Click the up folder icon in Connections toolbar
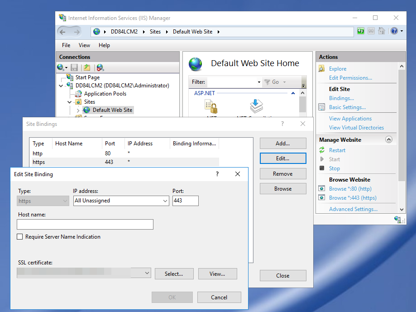The height and width of the screenshot is (312, 416). [x=87, y=67]
